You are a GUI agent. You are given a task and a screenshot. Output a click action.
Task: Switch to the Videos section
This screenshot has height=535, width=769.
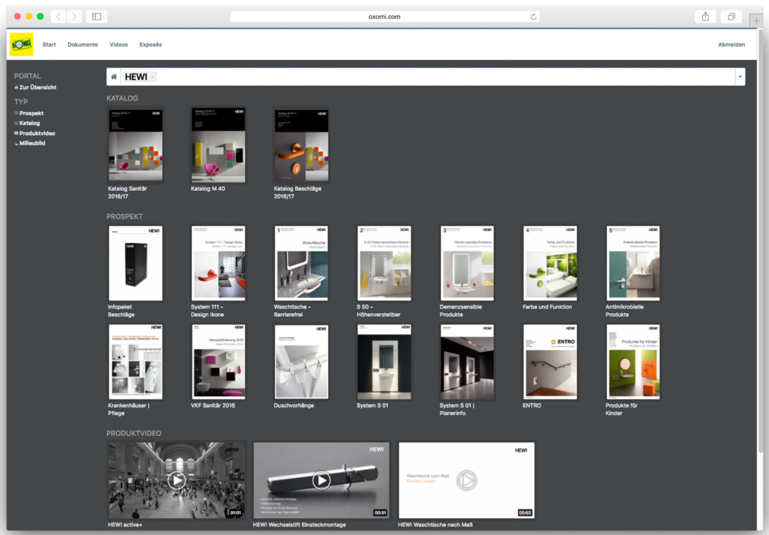click(x=118, y=45)
